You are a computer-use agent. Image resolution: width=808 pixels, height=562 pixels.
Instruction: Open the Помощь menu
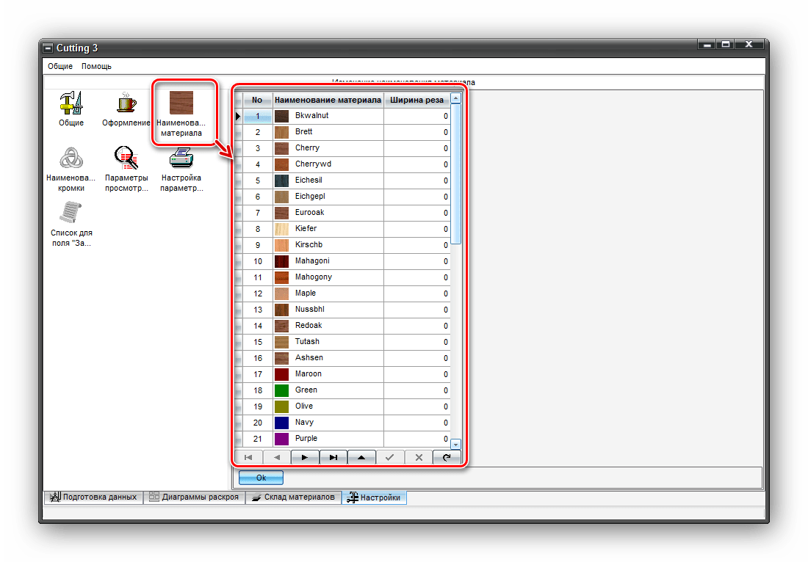[96, 66]
